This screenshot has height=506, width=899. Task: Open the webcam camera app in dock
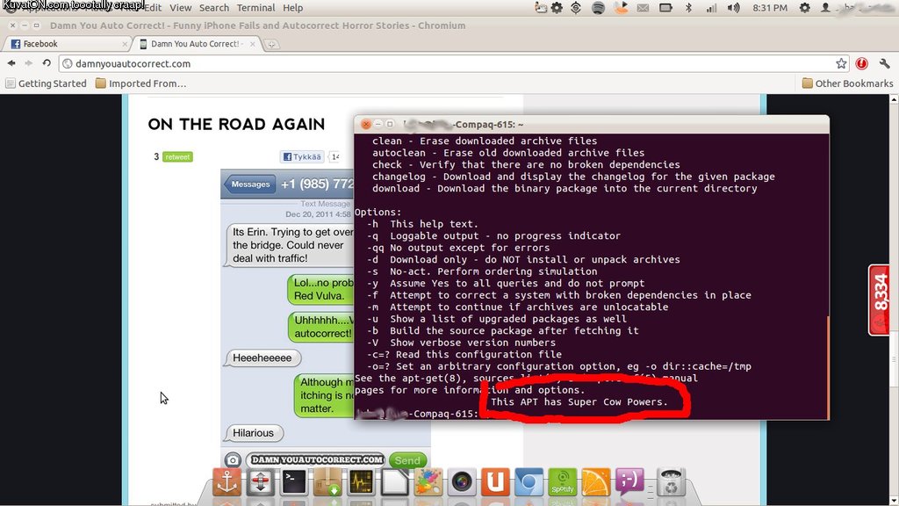462,482
